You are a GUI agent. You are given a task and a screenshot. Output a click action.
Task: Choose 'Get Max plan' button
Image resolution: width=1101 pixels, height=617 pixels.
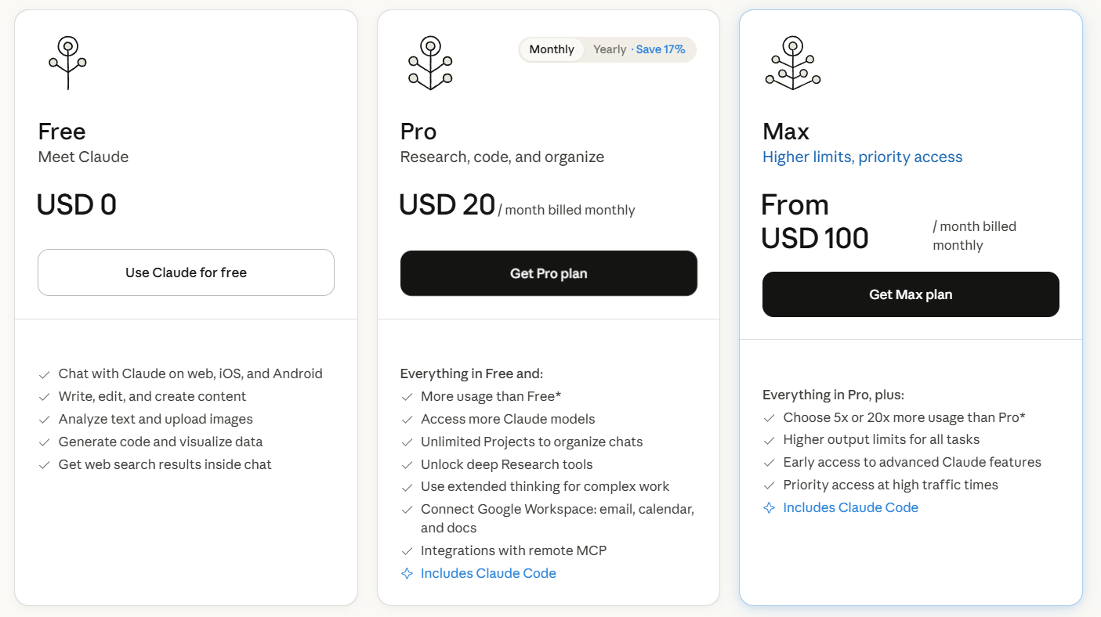pos(911,294)
